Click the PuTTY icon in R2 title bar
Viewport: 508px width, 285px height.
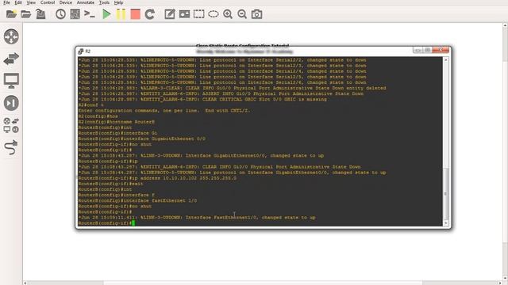81,51
